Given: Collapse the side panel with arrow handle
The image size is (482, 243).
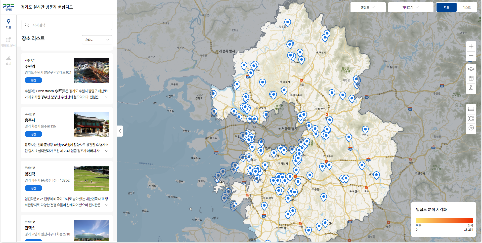Looking at the screenshot, I should coord(120,131).
